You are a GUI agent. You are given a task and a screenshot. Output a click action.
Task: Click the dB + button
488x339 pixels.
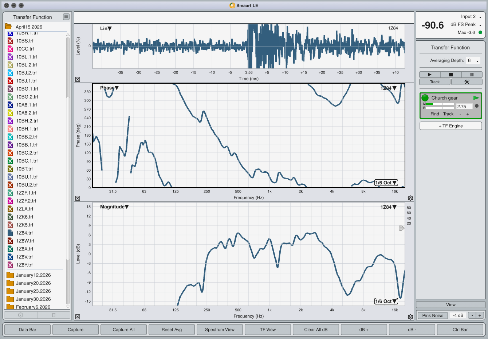[x=364, y=330]
